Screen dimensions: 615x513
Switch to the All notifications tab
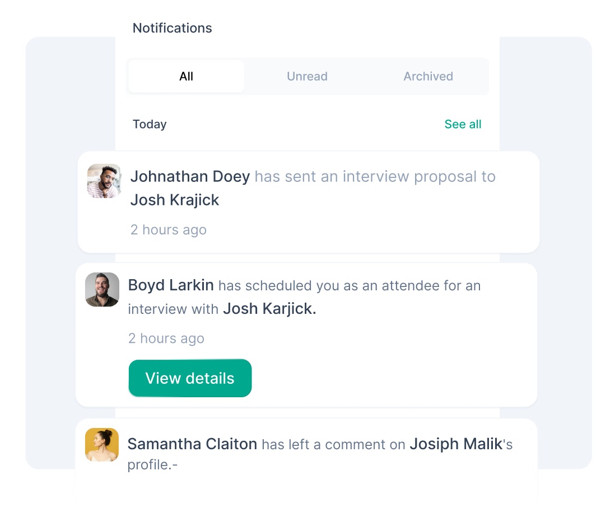pyautogui.click(x=187, y=76)
